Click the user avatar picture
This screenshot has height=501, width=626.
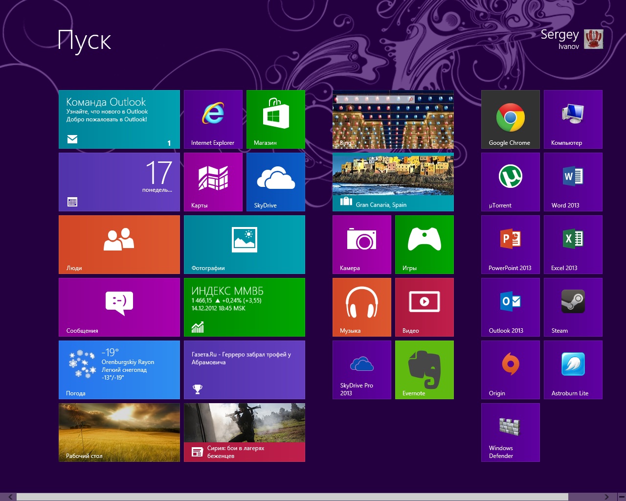pyautogui.click(x=594, y=39)
